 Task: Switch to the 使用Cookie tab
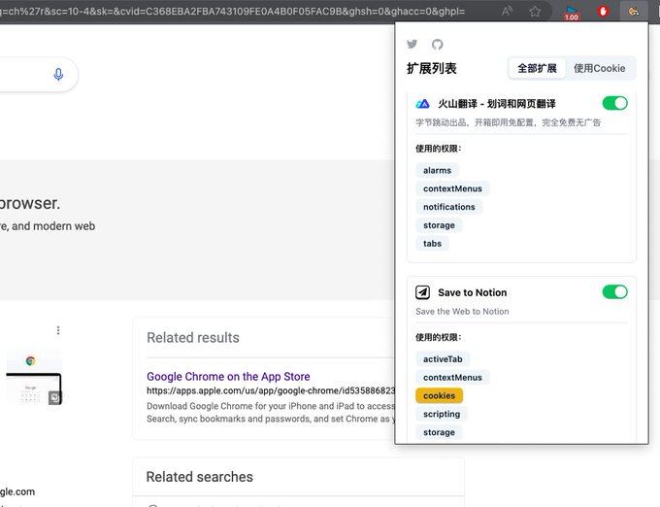[600, 68]
